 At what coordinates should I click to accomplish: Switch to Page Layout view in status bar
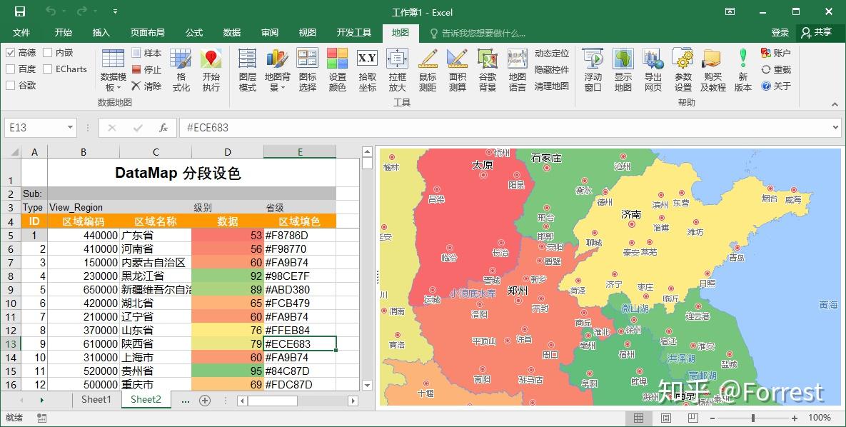pos(666,418)
